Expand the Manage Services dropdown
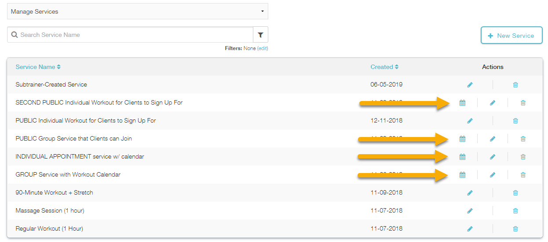The width and height of the screenshot is (548, 242). 137,11
